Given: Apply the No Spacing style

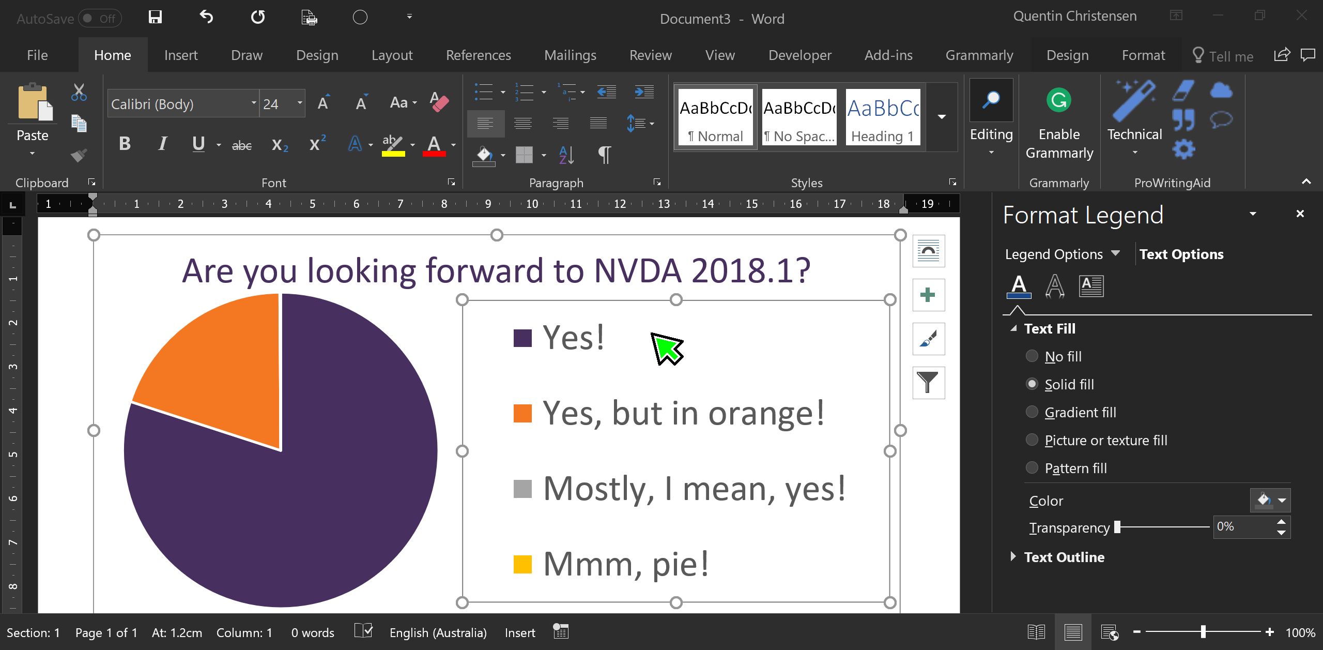Looking at the screenshot, I should point(799,117).
